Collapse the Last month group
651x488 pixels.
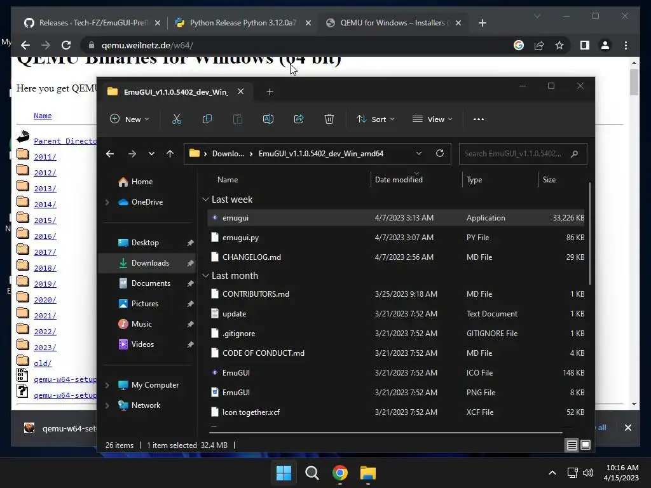205,276
